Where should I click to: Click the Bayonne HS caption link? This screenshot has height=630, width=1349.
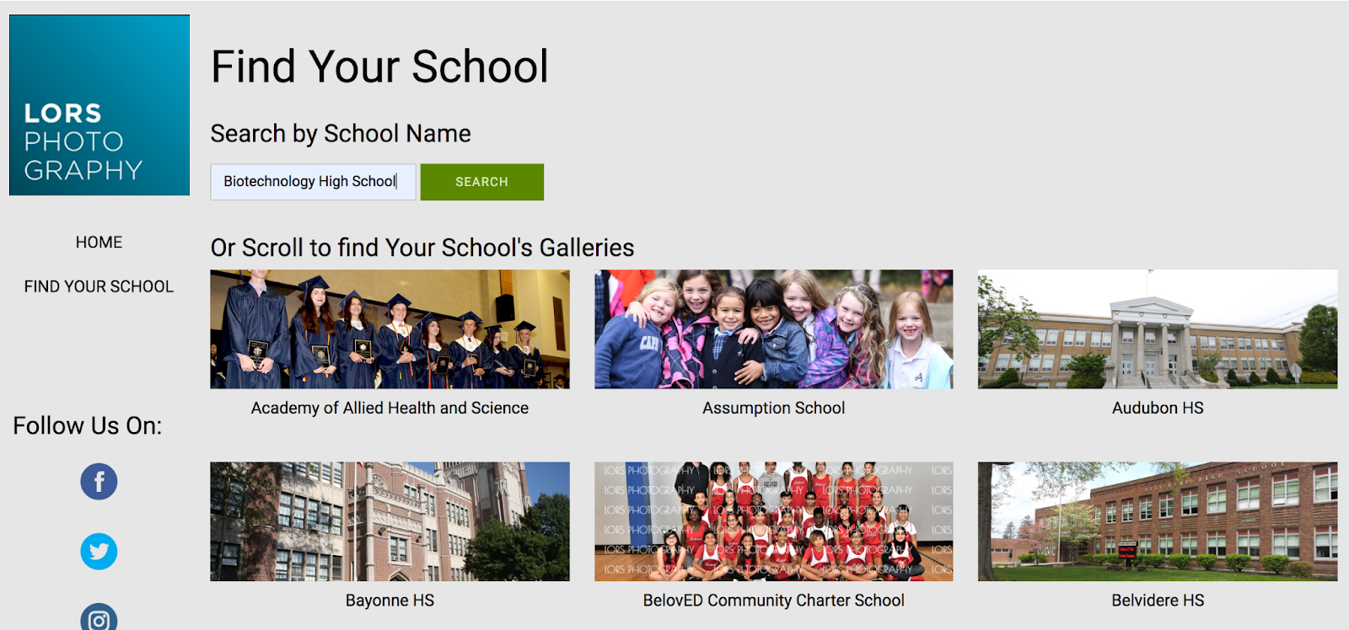point(390,601)
